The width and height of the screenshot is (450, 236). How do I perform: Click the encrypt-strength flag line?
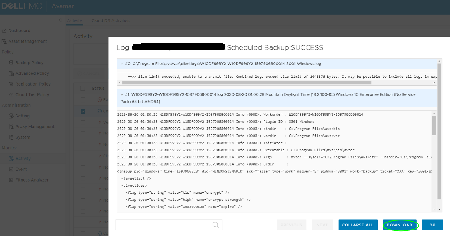click(x=188, y=200)
